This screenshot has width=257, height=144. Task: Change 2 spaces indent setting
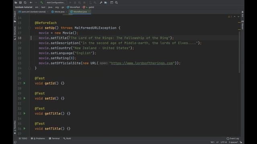coord(233,142)
